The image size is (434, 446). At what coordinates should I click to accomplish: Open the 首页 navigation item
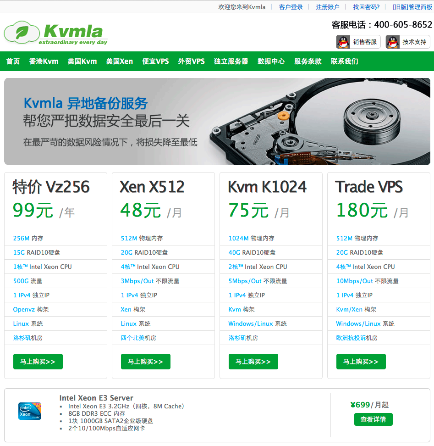[13, 61]
